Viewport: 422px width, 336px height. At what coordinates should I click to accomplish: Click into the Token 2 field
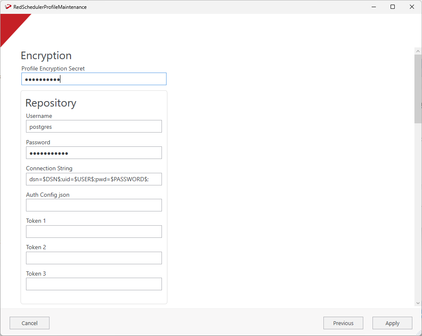[94, 258]
